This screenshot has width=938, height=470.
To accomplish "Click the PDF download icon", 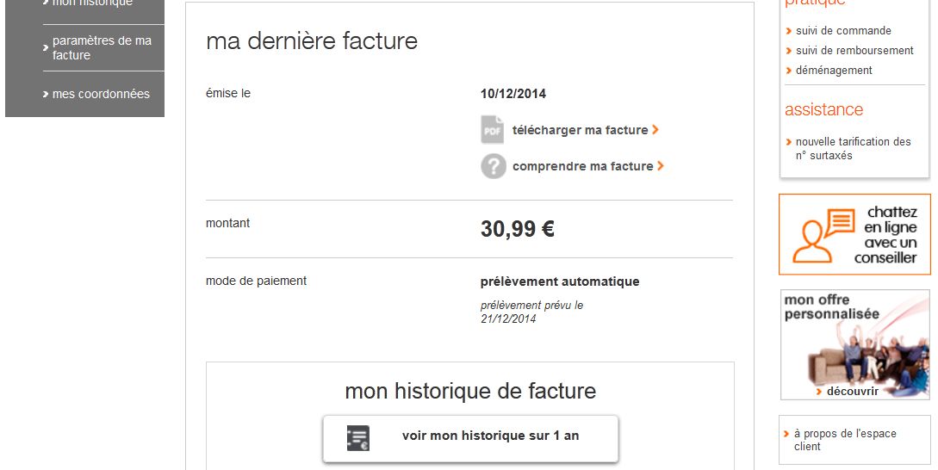I will pos(492,130).
